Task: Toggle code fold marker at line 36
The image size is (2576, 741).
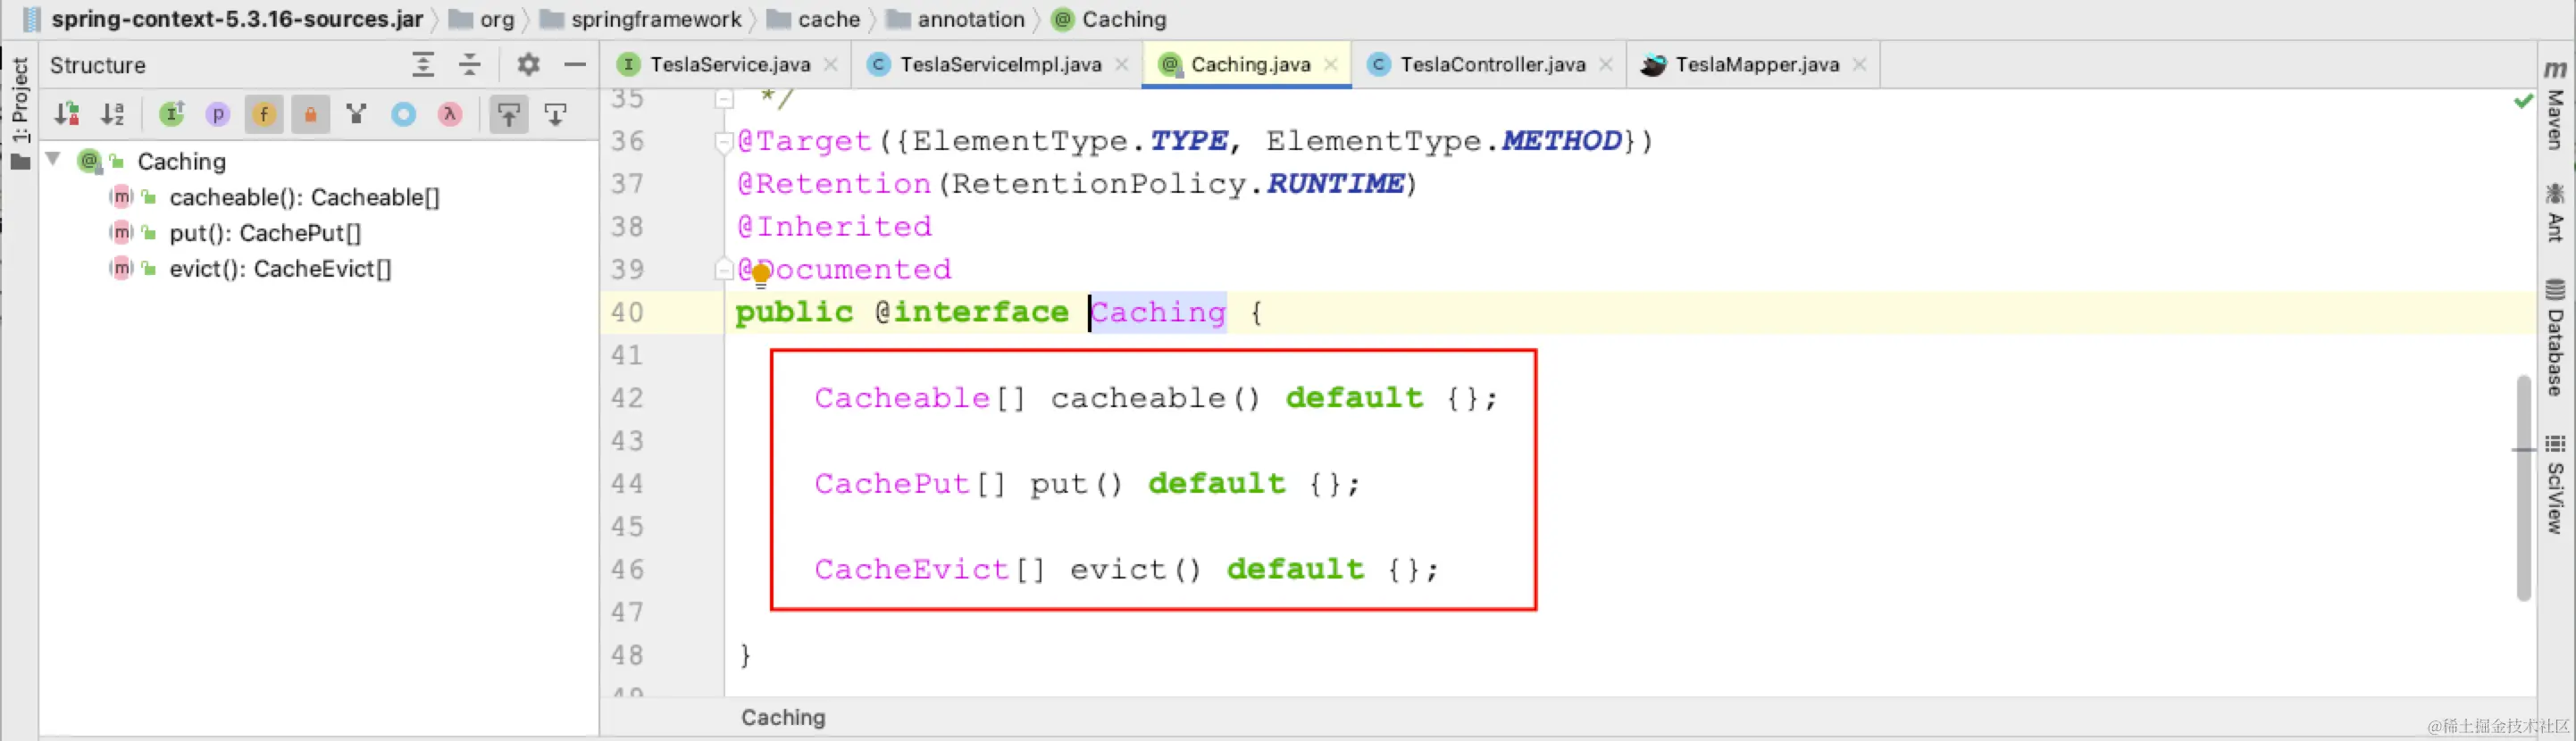Action: (724, 142)
